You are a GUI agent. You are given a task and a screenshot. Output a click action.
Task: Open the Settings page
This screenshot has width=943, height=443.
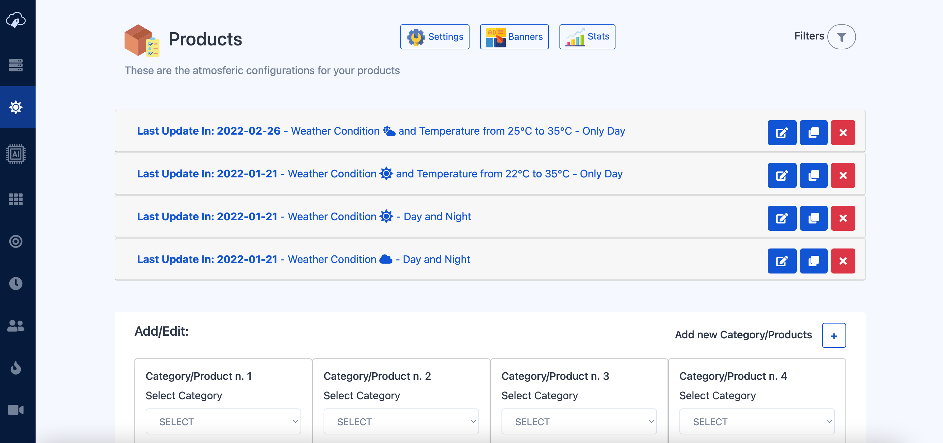click(x=435, y=37)
